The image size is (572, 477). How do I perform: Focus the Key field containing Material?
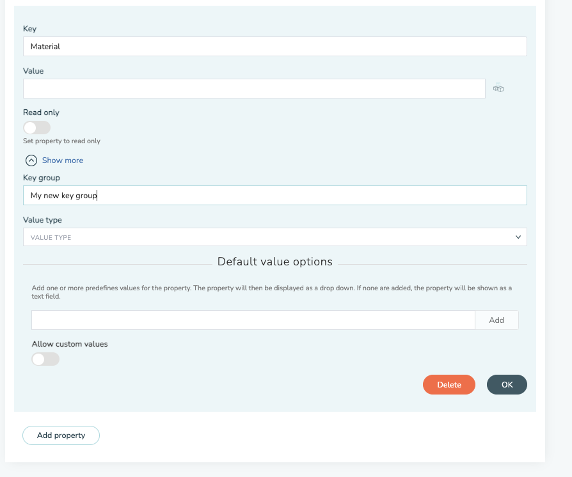[x=275, y=46]
